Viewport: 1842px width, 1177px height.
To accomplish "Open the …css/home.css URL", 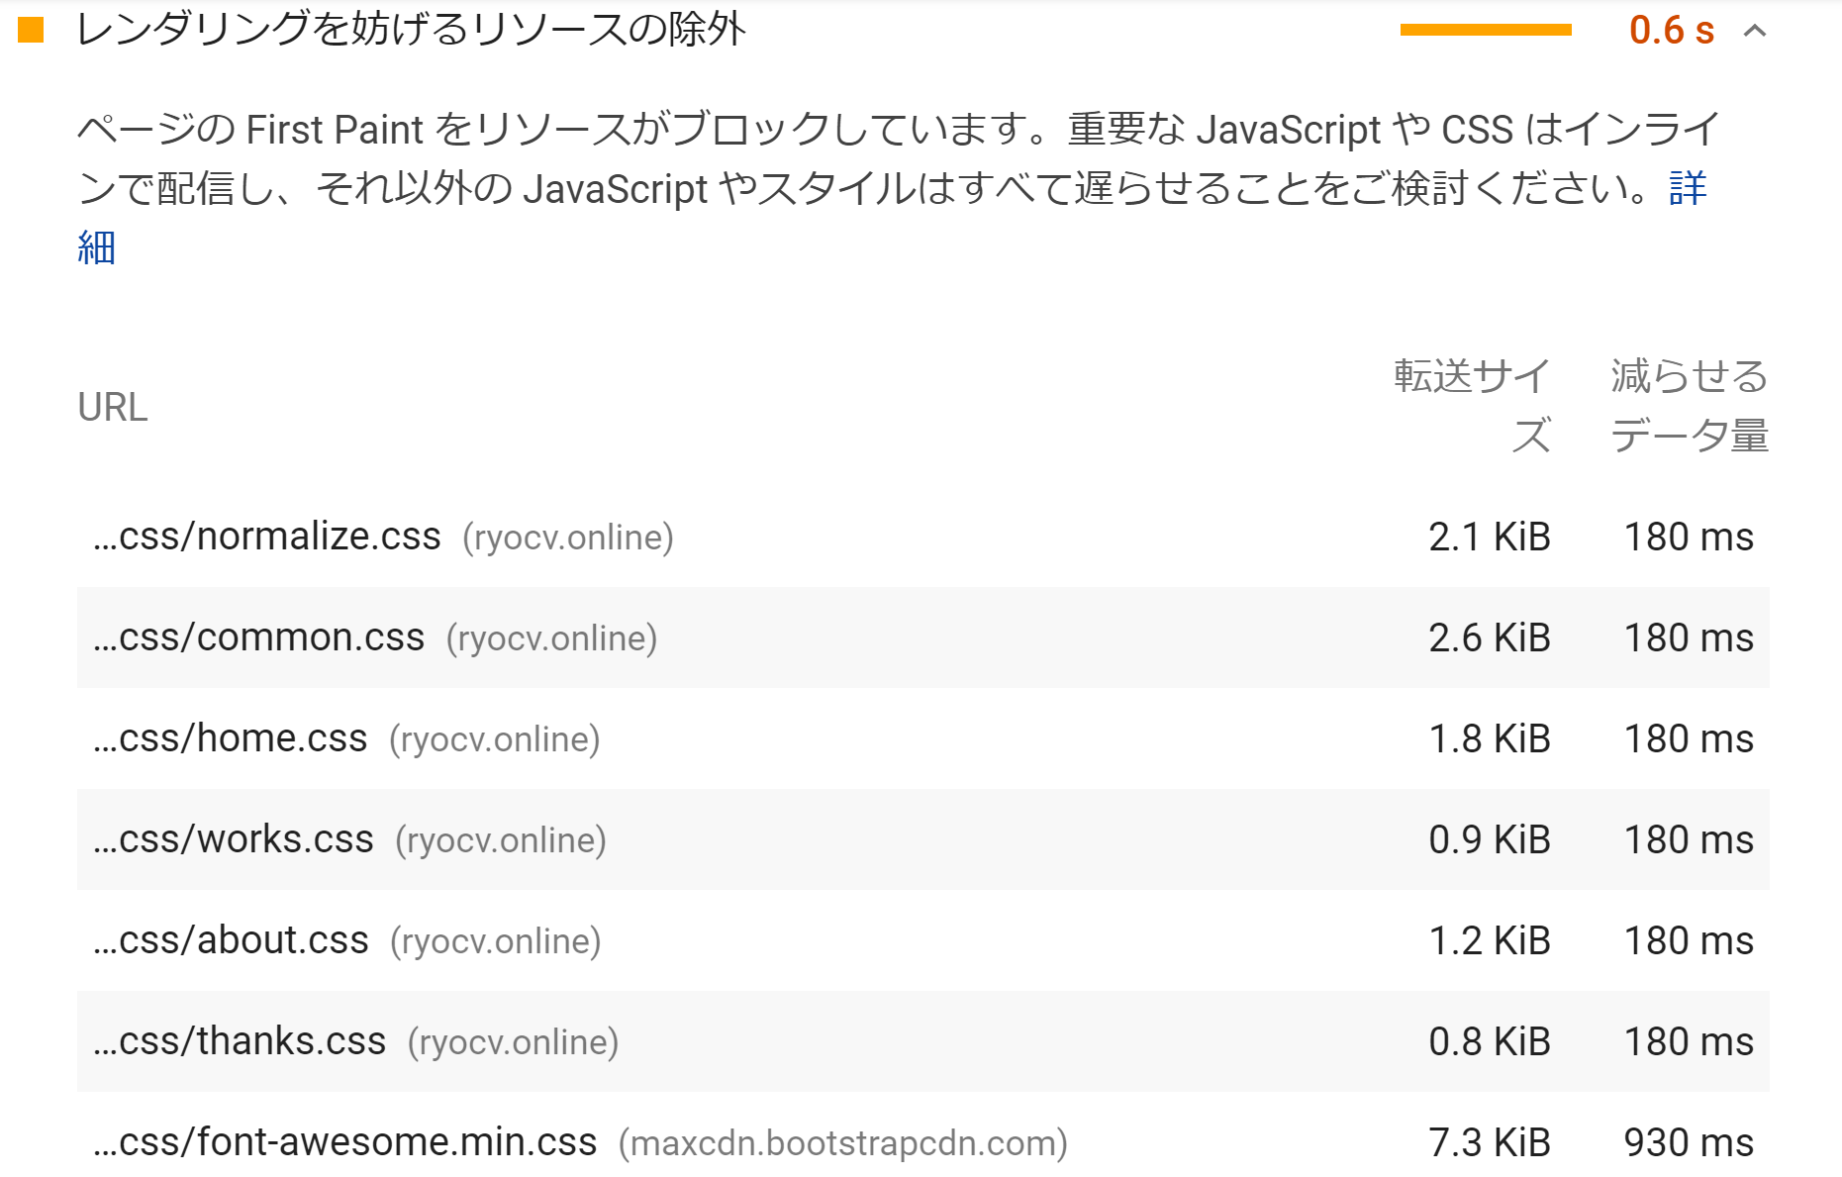I will [x=231, y=738].
